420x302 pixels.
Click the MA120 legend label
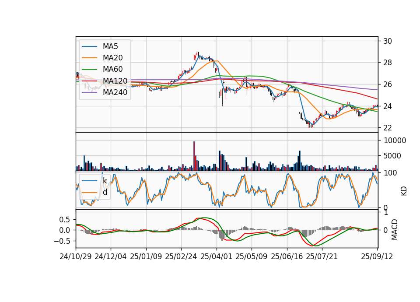[115, 81]
